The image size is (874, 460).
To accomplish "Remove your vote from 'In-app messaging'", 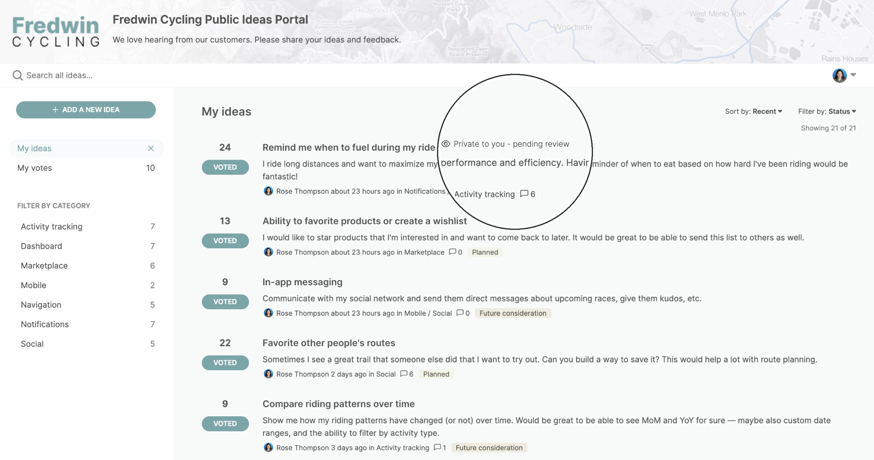I will 225,301.
